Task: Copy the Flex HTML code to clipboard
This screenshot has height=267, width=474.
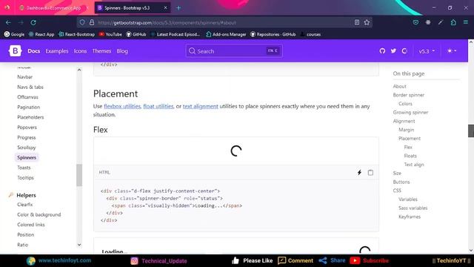Action: click(x=370, y=173)
